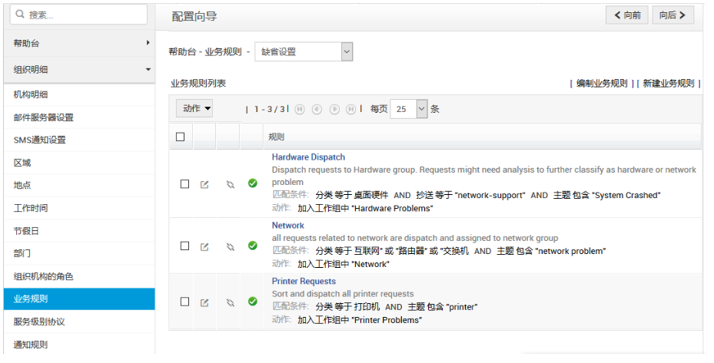The width and height of the screenshot is (714, 363).
Task: Click into the 搜索 search field
Action: (x=78, y=15)
